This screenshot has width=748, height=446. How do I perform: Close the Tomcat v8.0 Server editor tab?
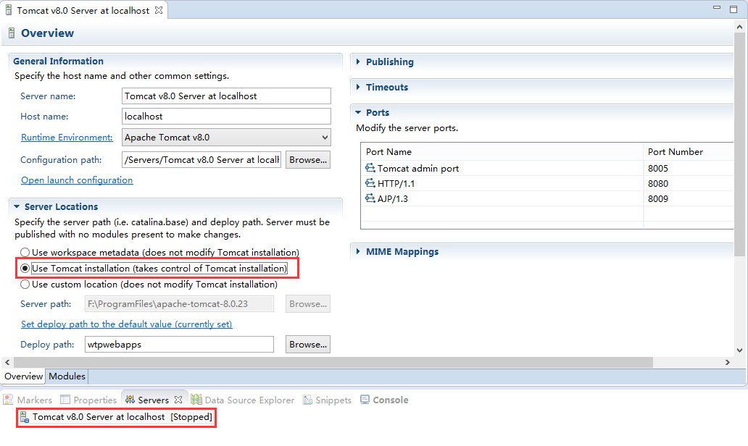(x=159, y=10)
